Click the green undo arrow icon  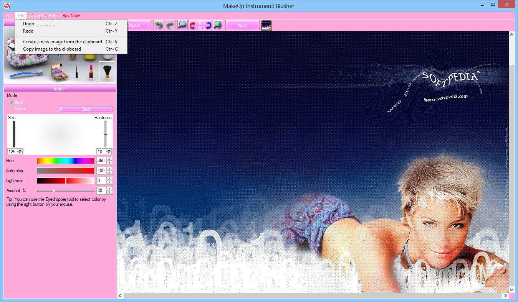coord(158,25)
